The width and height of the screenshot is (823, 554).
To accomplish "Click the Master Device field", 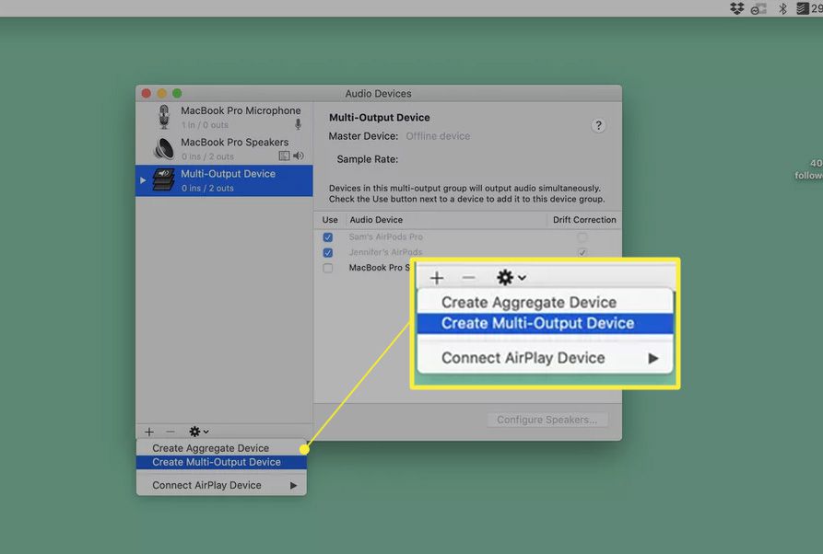I will [x=438, y=136].
